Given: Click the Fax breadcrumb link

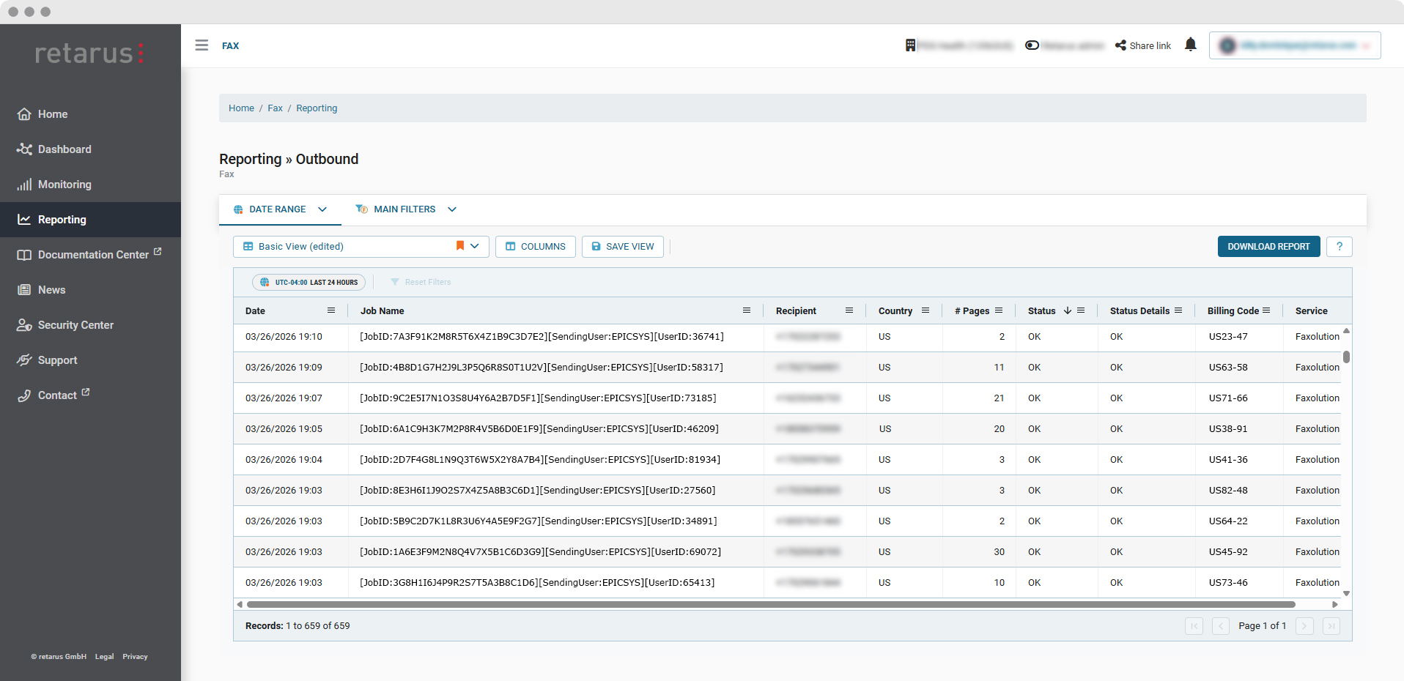Looking at the screenshot, I should 275,108.
